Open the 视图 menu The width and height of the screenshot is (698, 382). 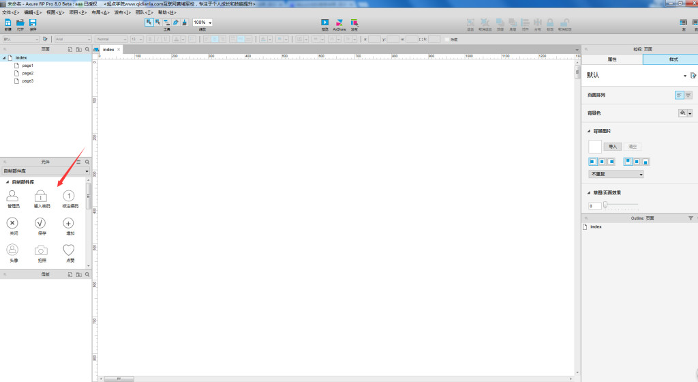coord(55,12)
